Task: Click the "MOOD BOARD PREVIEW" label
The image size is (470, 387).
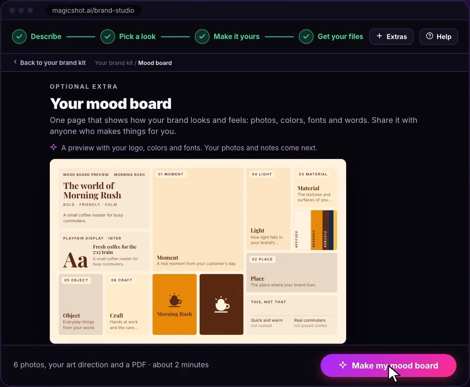Action: (x=86, y=175)
